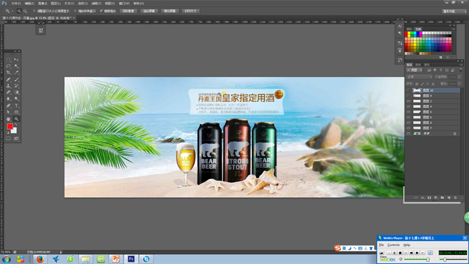Click the 适合屏幕 button

pos(149,11)
